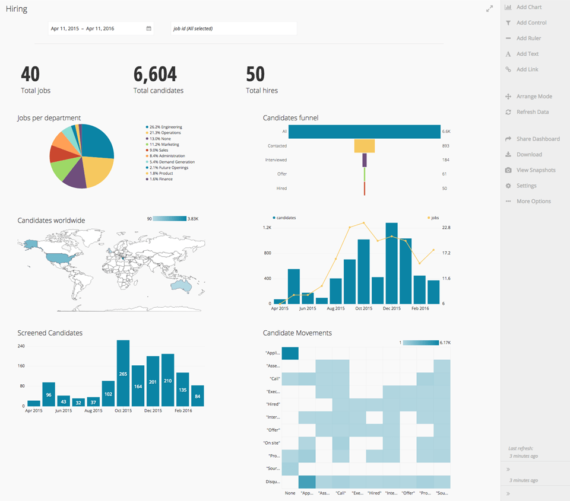Click the Share Dashboard button
The width and height of the screenshot is (570, 501).
point(508,139)
